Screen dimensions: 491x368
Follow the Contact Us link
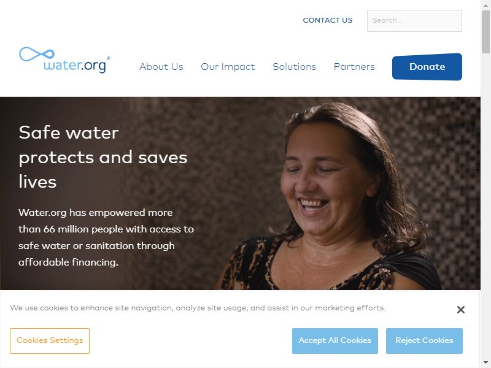[328, 20]
